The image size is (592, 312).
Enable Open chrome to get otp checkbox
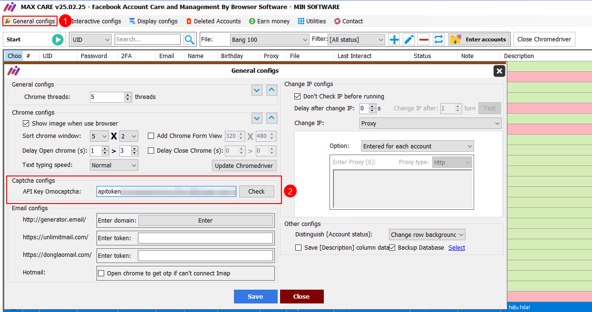click(101, 273)
